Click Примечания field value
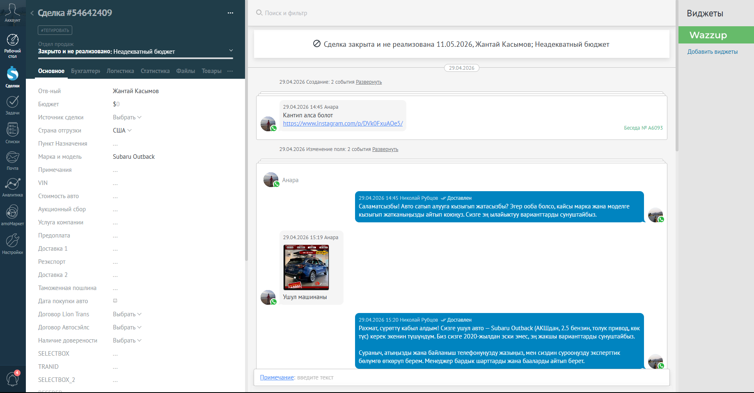This screenshot has height=393, width=754. 115,170
